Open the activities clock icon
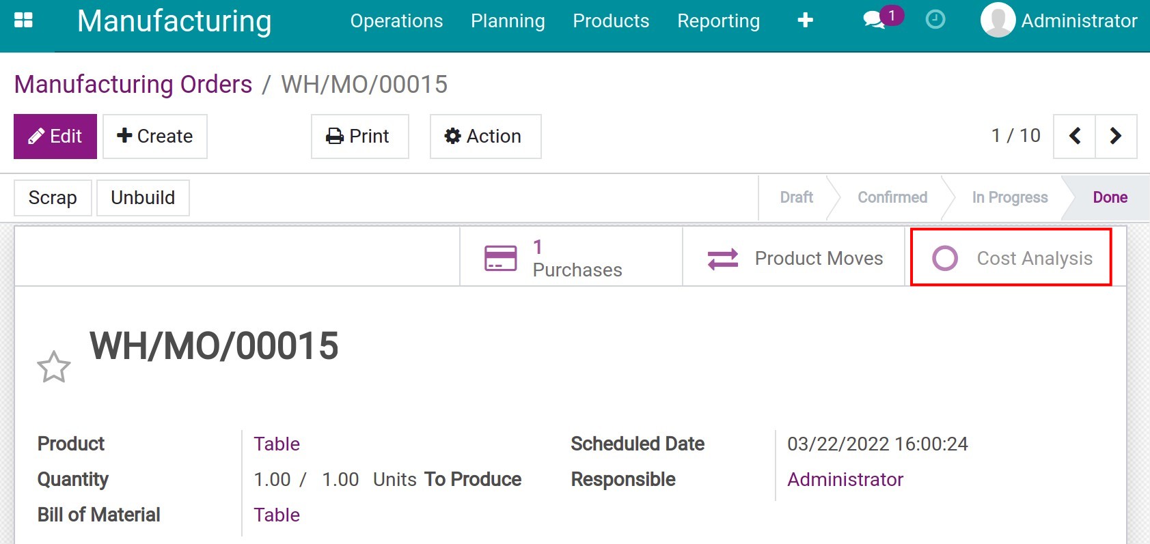This screenshot has height=544, width=1150. 935,20
